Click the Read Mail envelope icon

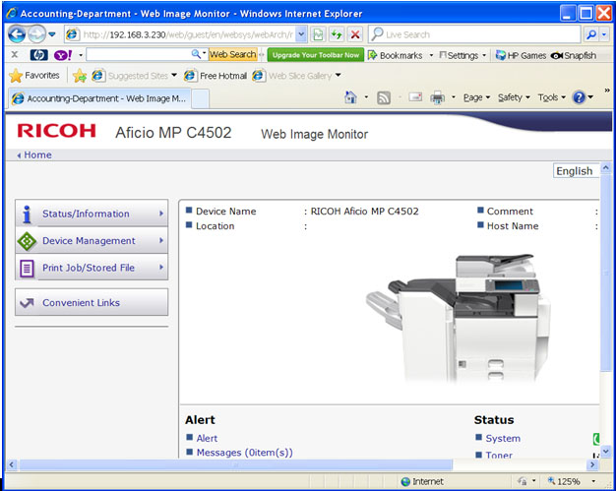click(x=415, y=96)
